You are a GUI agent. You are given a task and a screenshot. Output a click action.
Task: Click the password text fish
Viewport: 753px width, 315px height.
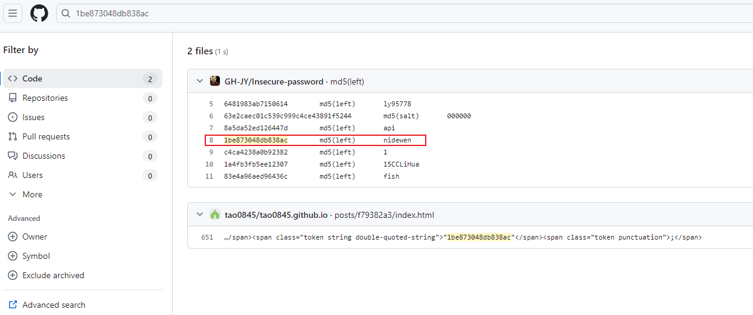pyautogui.click(x=391, y=176)
